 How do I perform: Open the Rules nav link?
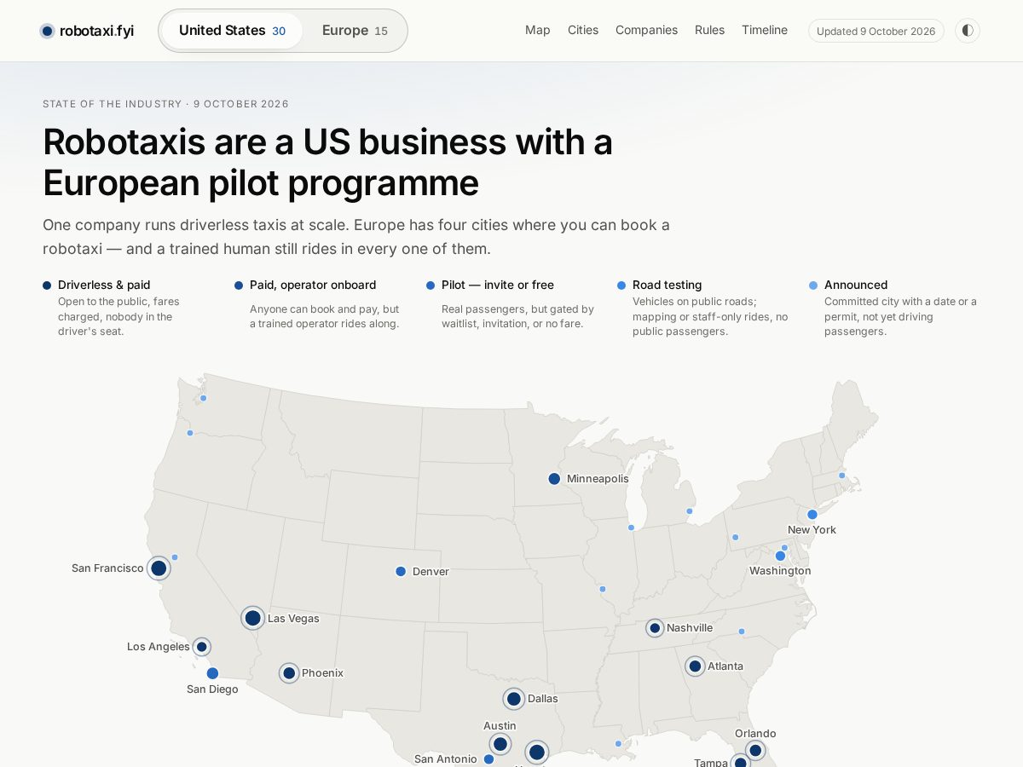click(x=709, y=30)
